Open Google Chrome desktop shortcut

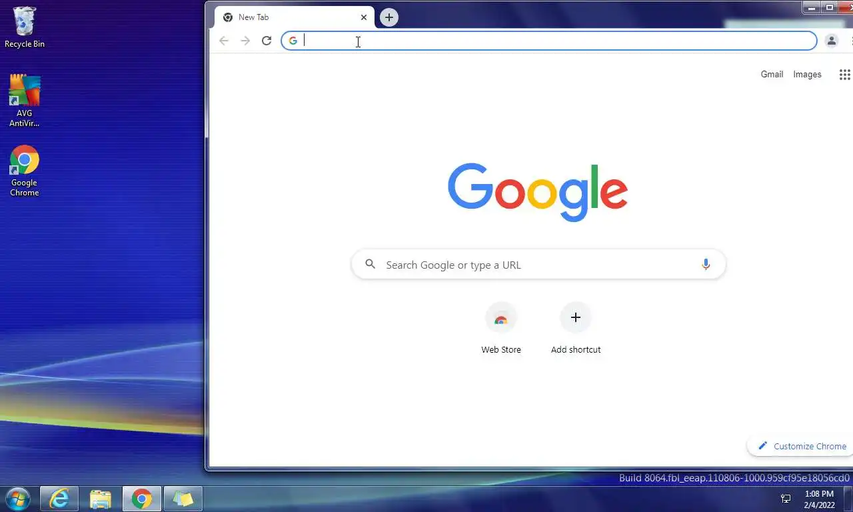pyautogui.click(x=24, y=171)
